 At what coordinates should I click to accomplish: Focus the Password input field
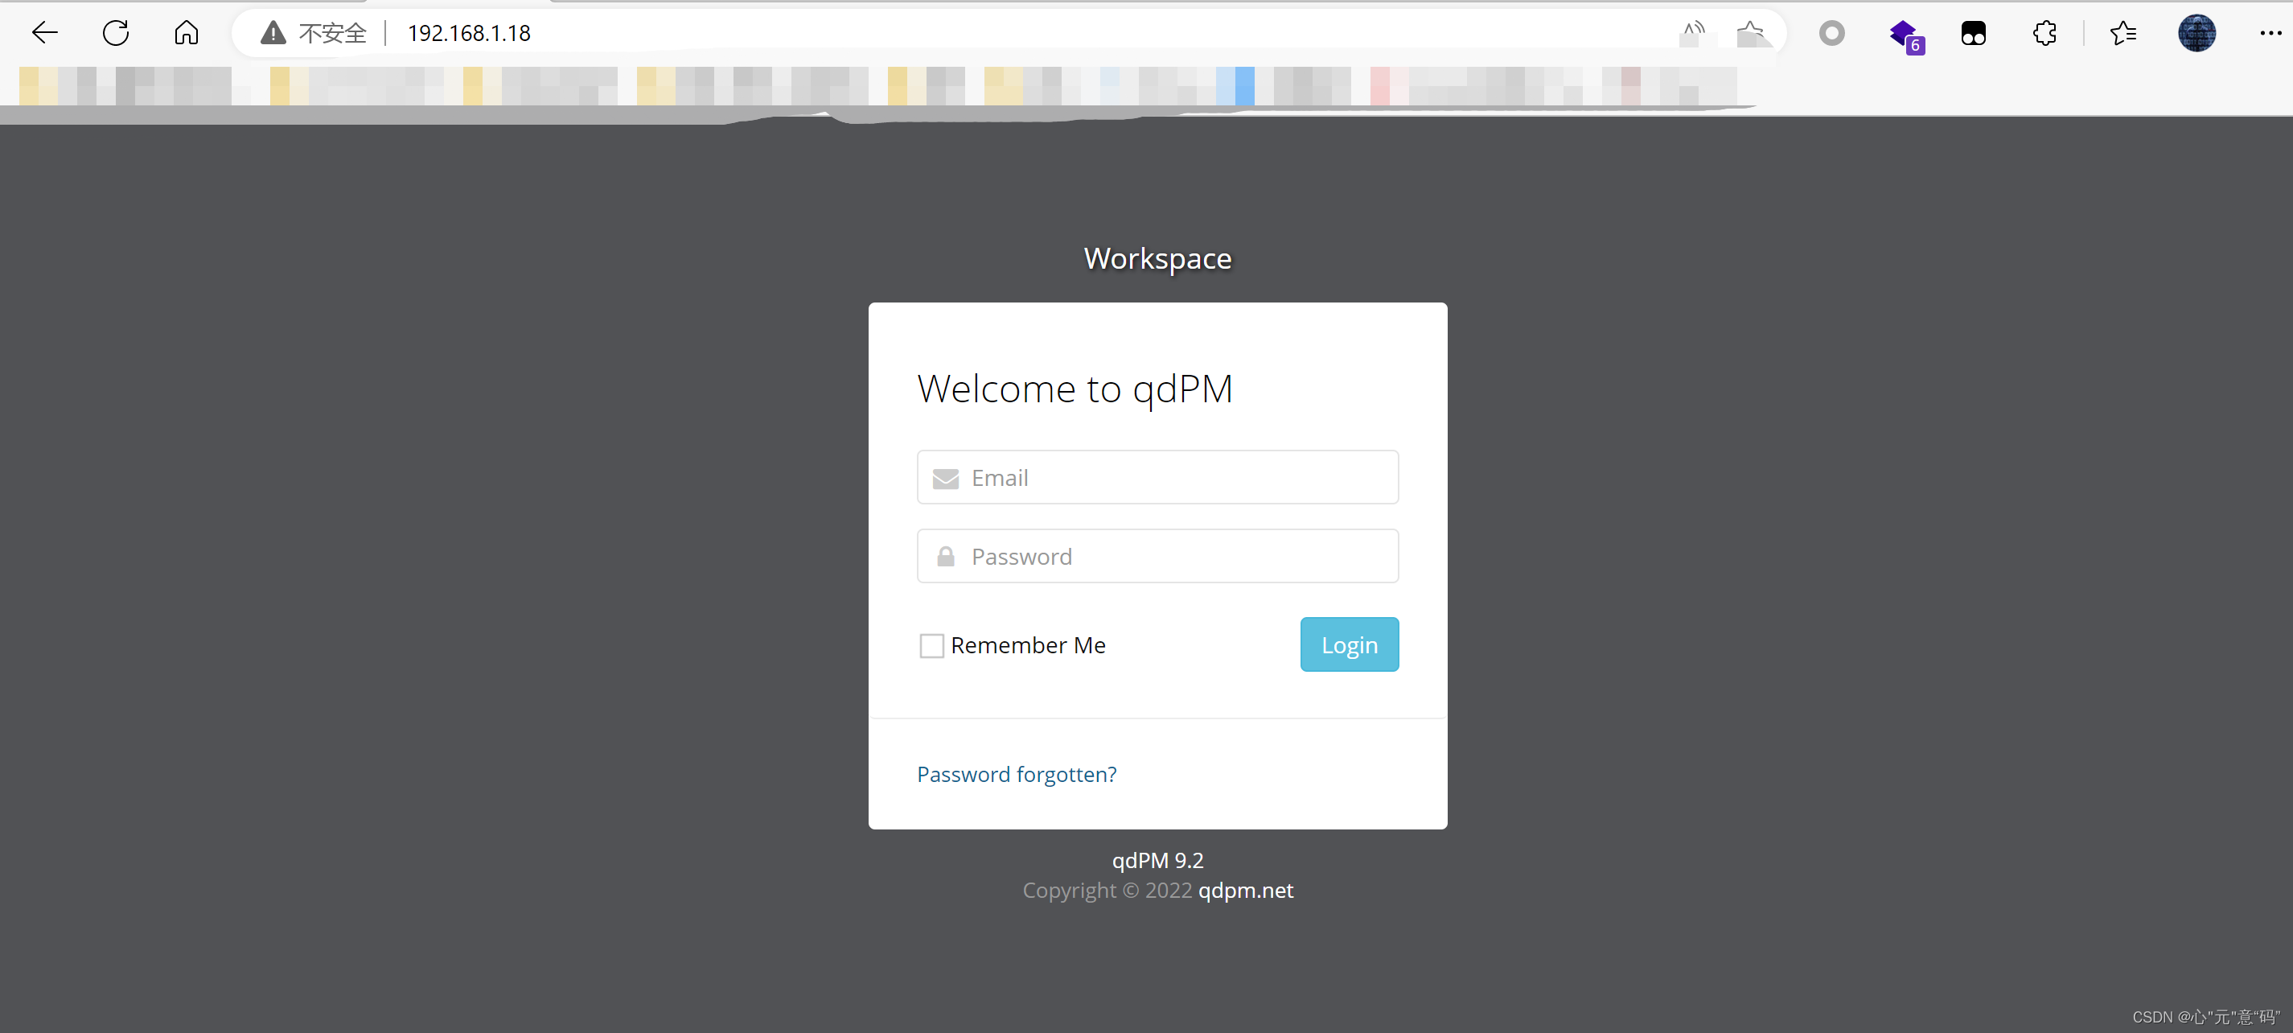coord(1157,557)
